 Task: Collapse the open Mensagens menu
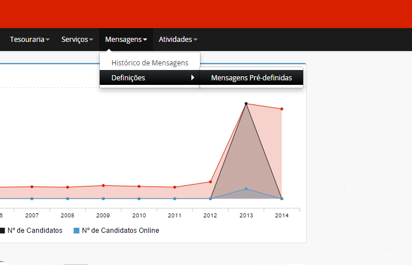125,40
